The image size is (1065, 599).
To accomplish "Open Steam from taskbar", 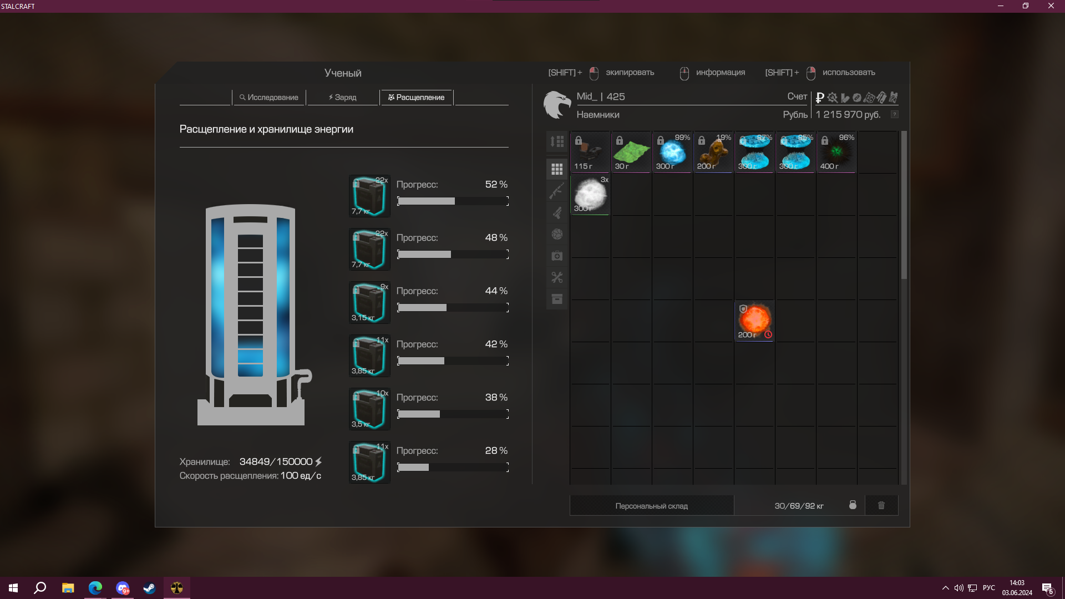I will [x=149, y=588].
